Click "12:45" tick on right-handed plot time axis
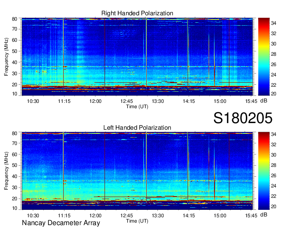 pyautogui.click(x=126, y=101)
